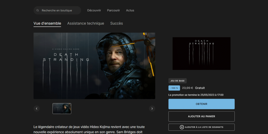Switch to the Succès tab
The width and height of the screenshot is (268, 134).
[116, 23]
